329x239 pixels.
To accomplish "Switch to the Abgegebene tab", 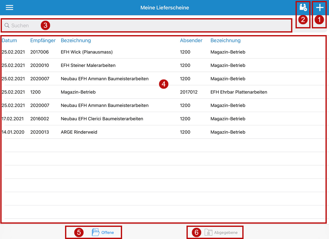I will point(221,232).
